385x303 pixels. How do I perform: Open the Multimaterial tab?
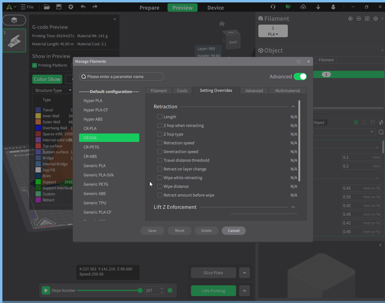click(288, 91)
